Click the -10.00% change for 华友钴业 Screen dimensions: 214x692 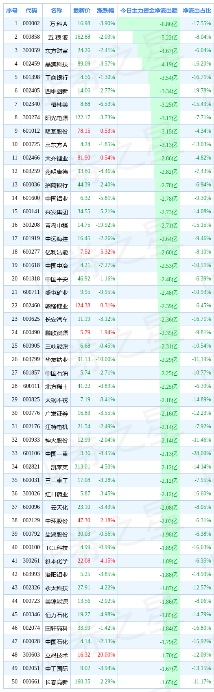coord(105,359)
